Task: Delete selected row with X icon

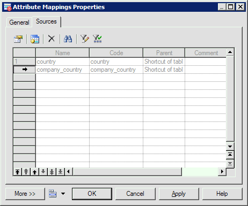Action: click(52, 39)
